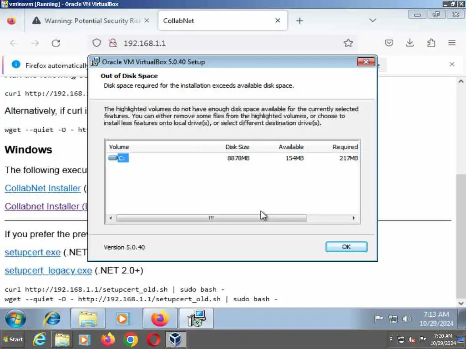Download setupcert_legacy.exe link

pos(48,270)
